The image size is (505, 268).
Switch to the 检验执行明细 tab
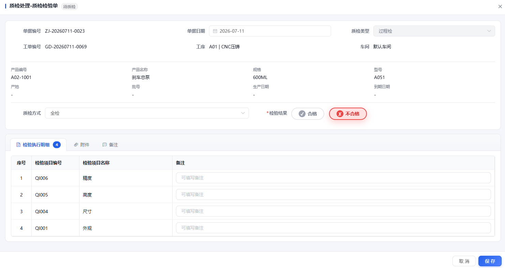(38, 145)
